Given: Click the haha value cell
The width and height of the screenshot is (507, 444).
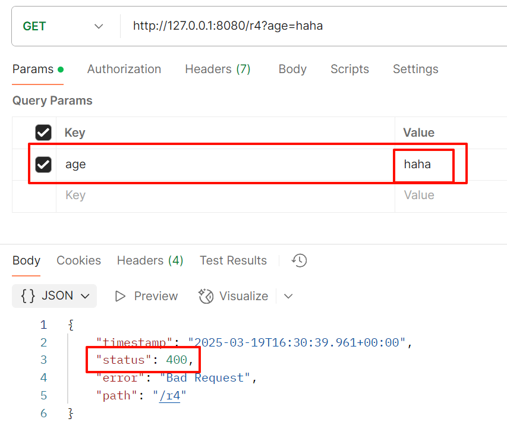Looking at the screenshot, I should pos(451,164).
